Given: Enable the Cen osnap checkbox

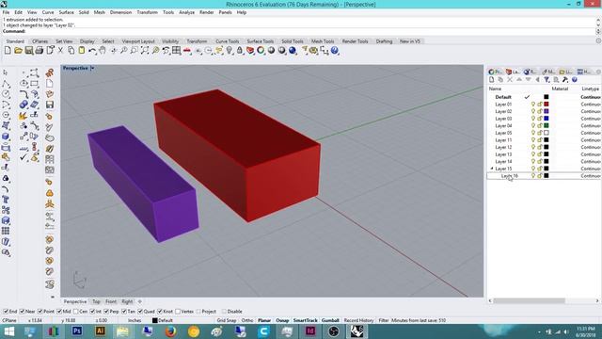Looking at the screenshot, I should coord(75,312).
